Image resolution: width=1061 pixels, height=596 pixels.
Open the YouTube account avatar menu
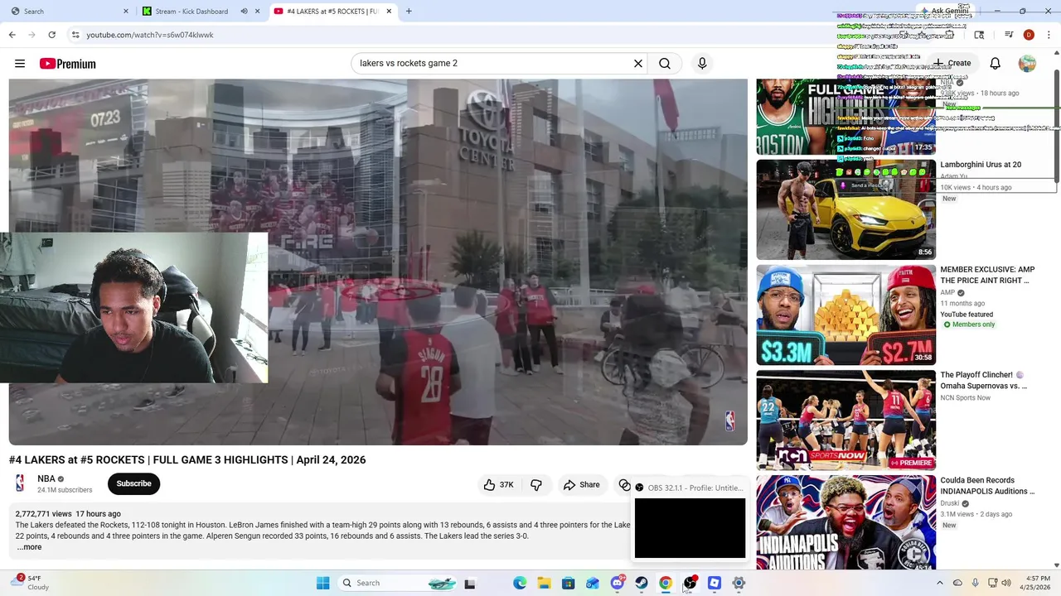point(1027,63)
